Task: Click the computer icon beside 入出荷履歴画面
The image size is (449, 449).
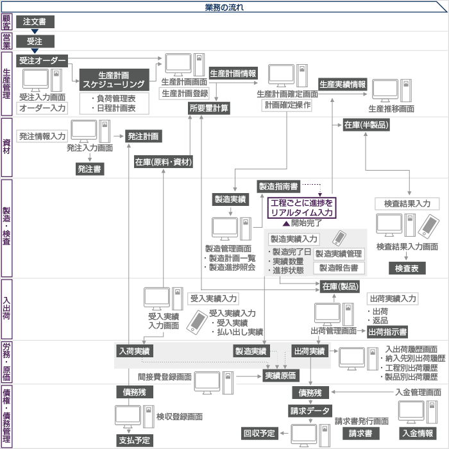Action: click(x=359, y=359)
